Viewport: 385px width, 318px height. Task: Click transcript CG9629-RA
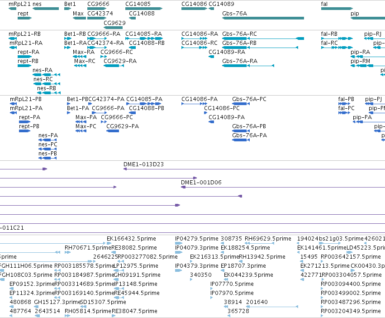tap(120, 61)
